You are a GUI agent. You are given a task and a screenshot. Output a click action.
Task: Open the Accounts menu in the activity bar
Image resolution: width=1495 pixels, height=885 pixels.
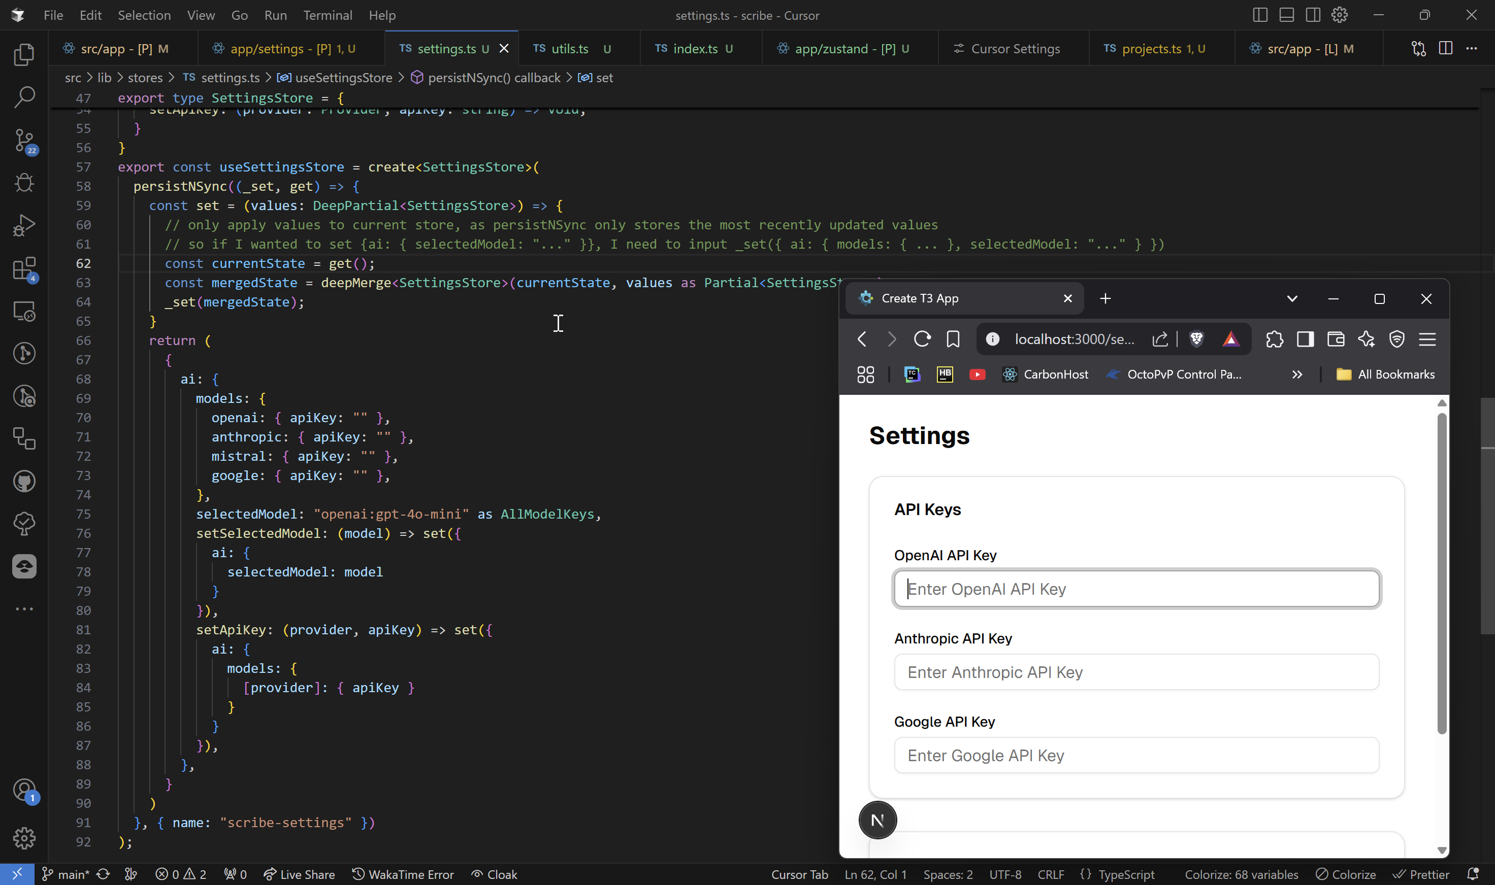(x=24, y=791)
